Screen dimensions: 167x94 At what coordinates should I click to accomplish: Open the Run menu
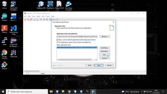43,16
